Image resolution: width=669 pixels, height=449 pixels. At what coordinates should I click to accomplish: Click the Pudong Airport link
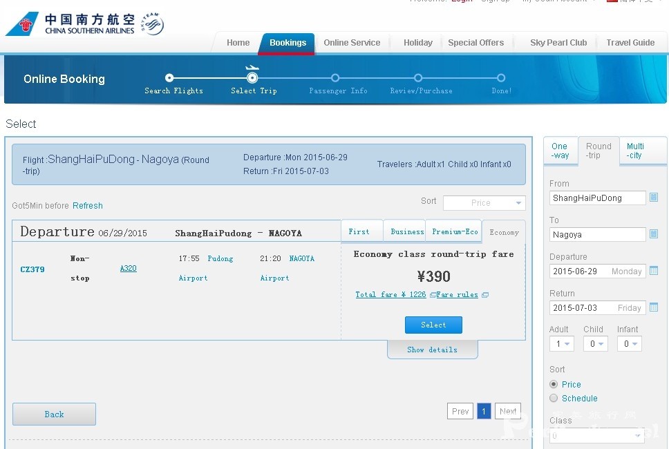(206, 268)
